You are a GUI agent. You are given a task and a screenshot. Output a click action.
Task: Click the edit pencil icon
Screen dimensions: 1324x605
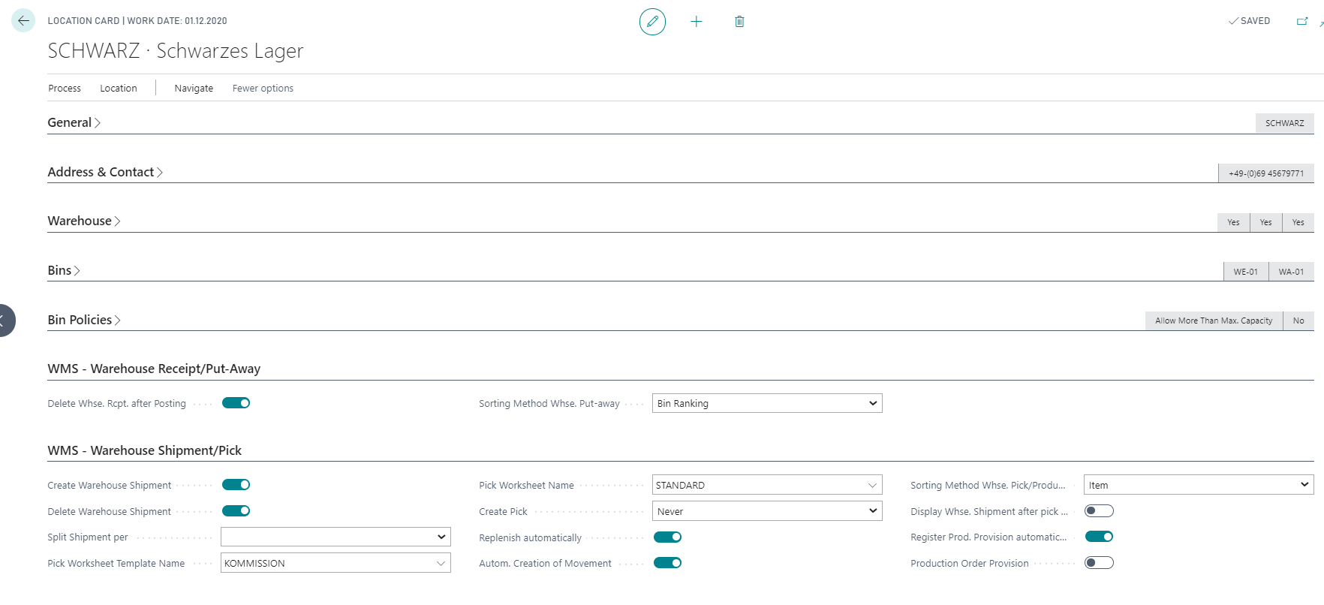[x=652, y=22]
